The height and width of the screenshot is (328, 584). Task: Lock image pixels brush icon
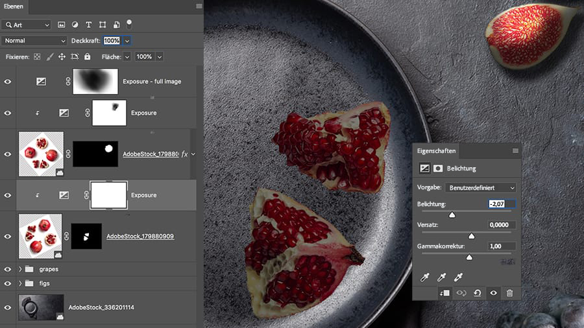tap(49, 57)
